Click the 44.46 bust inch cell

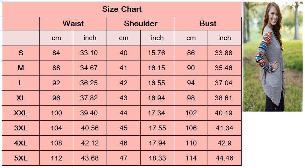(225, 158)
